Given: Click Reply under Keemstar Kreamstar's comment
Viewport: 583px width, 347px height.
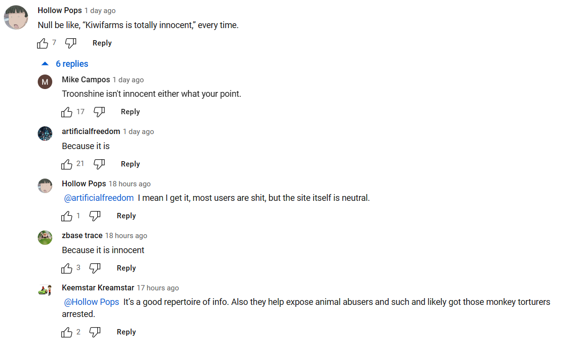Looking at the screenshot, I should point(126,332).
